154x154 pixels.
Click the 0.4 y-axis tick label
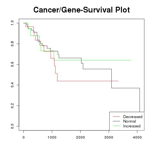coord(12,85)
